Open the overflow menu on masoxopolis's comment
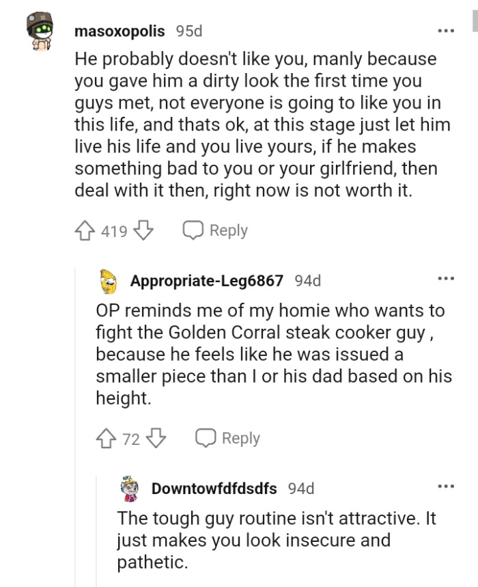This screenshot has height=587, width=478. (x=447, y=30)
